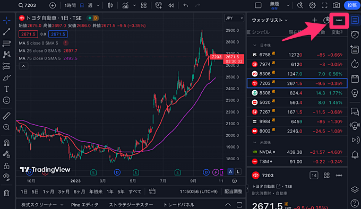Screen dimensions: 361x209
Task: Toggle stay in drawing mode
Action: (x=6, y=154)
